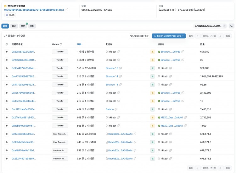Jump to first page in bottom pagination
The height and width of the screenshot is (173, 236).
[191, 168]
